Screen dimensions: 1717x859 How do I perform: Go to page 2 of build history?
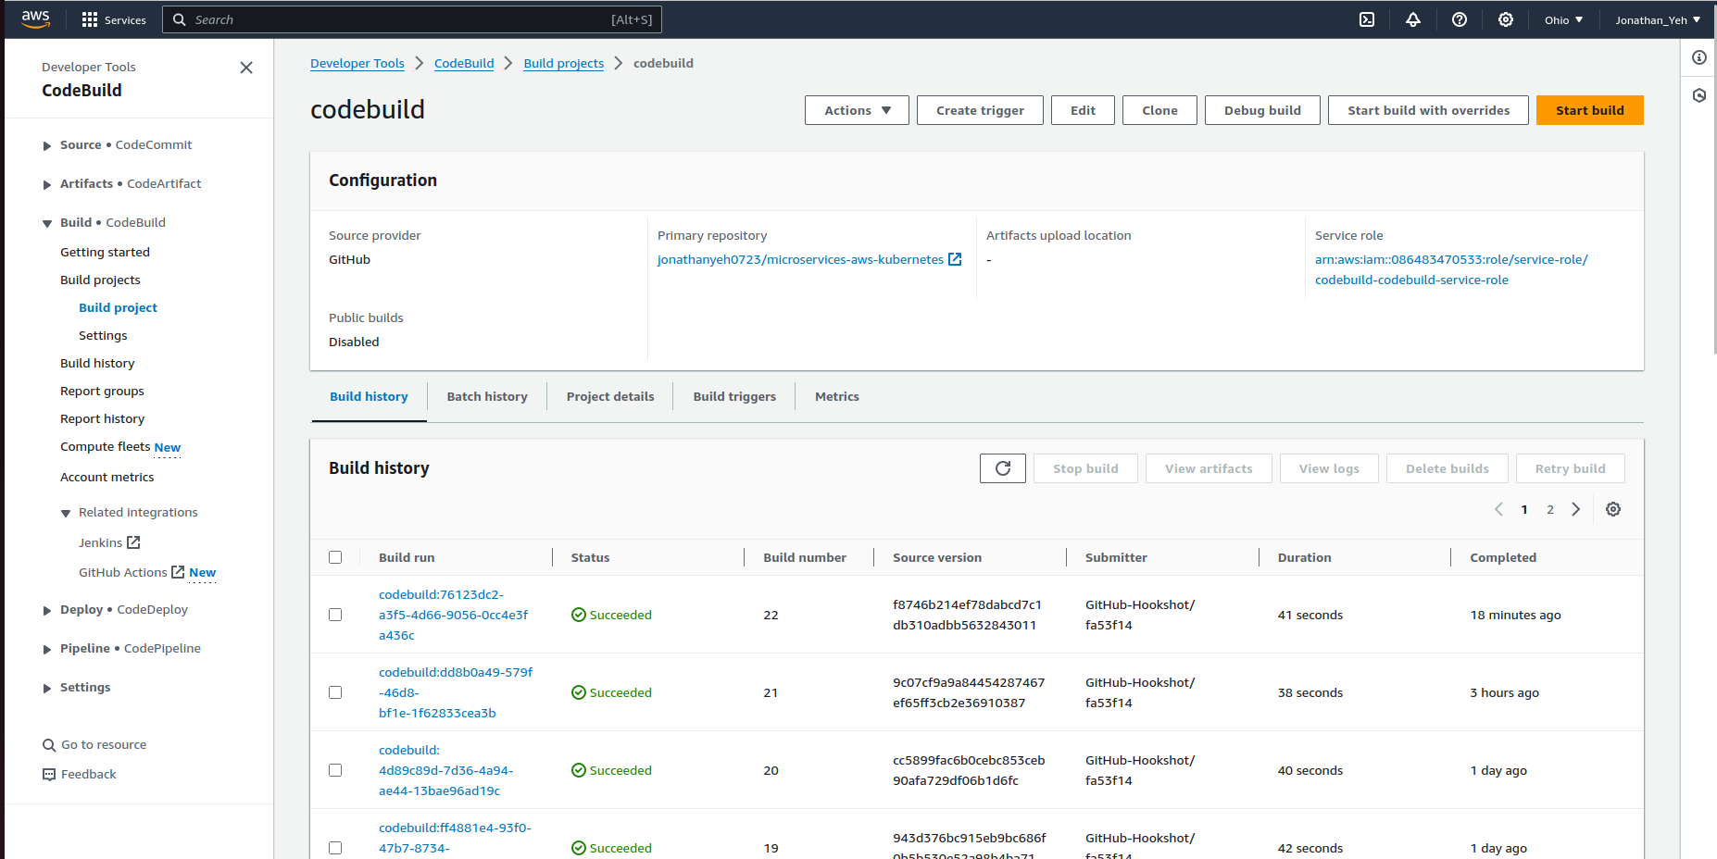[x=1550, y=509]
